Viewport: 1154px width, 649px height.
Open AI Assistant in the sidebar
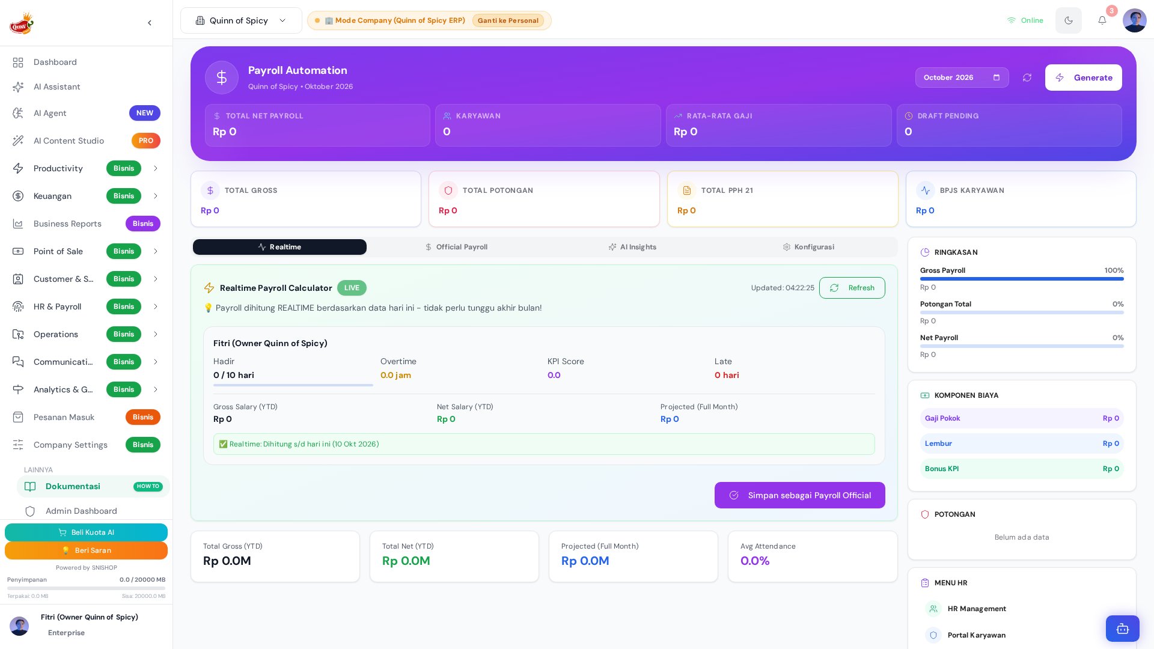[x=86, y=87]
